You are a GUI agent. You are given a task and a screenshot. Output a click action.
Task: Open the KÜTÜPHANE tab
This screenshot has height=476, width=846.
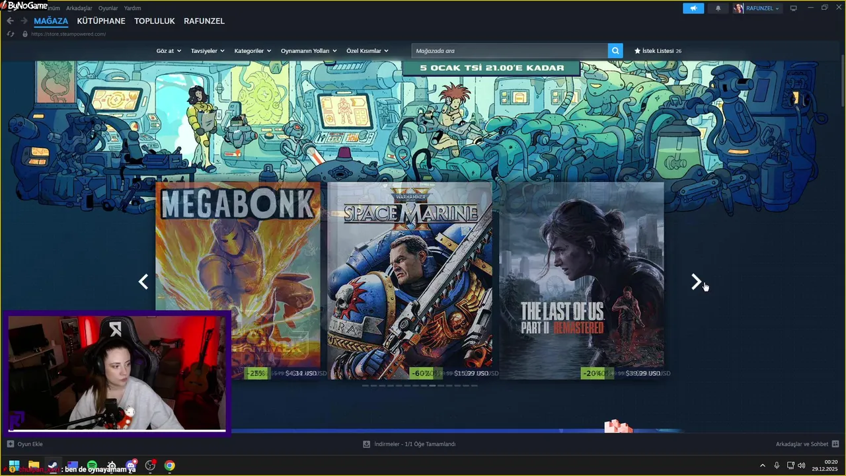coord(101,21)
